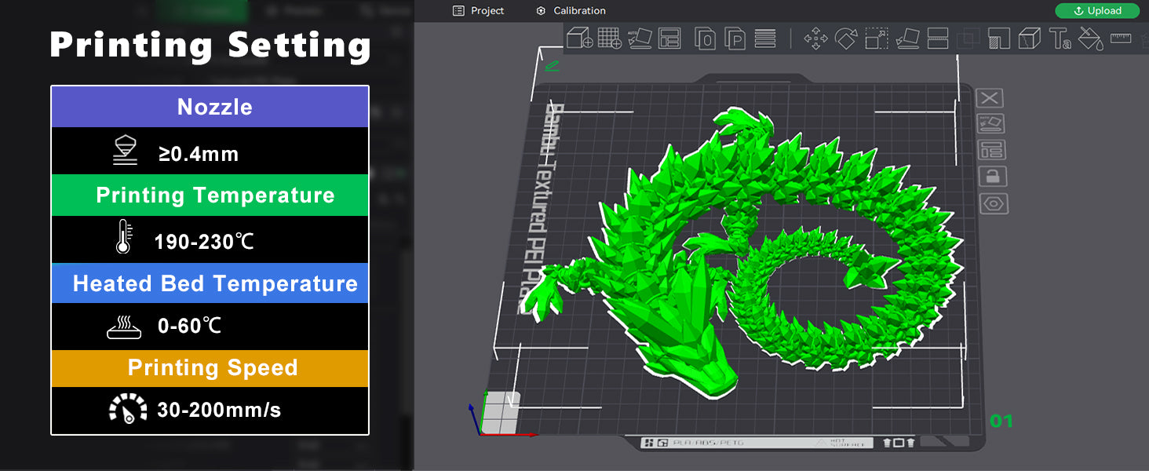Select the Measure ruler tool

[1120, 38]
